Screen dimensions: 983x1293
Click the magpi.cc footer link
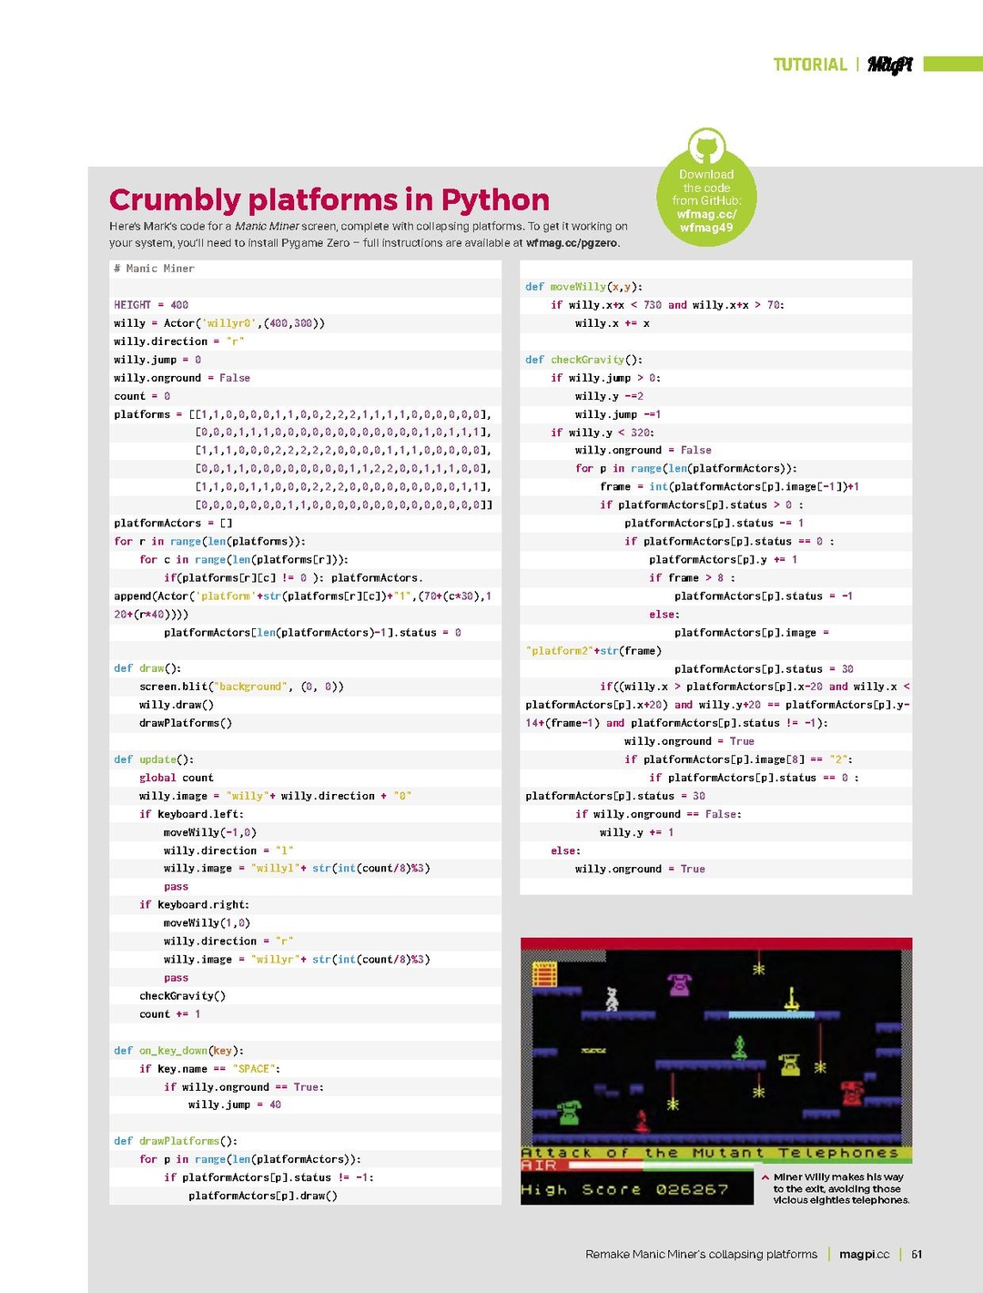(x=864, y=1254)
